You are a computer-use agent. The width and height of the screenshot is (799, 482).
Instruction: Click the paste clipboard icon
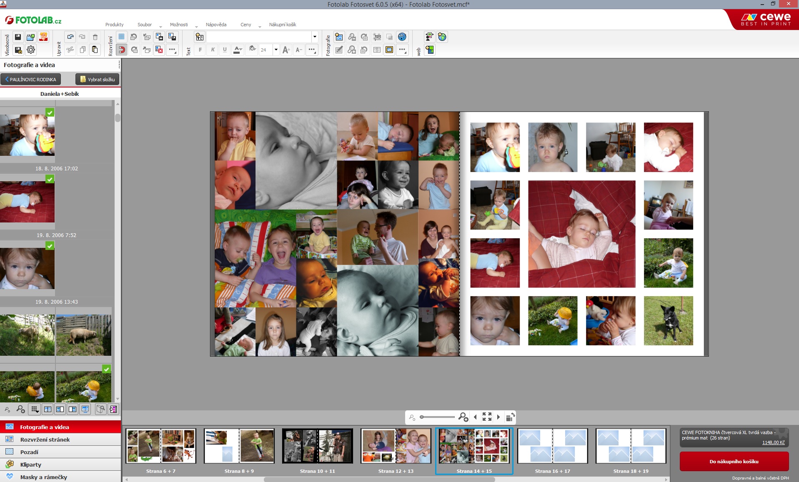click(x=95, y=50)
